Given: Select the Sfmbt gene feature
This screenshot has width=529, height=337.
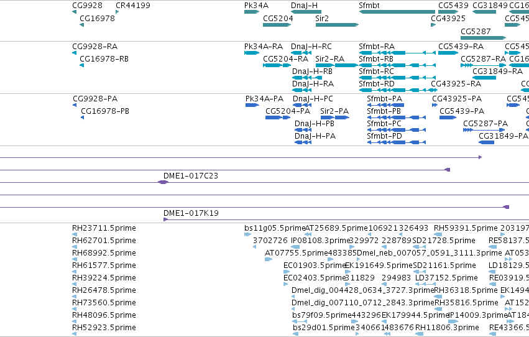Looking at the screenshot, I should tap(397, 12).
